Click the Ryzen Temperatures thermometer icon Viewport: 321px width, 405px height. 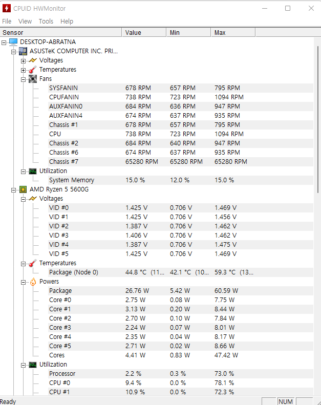(x=33, y=263)
